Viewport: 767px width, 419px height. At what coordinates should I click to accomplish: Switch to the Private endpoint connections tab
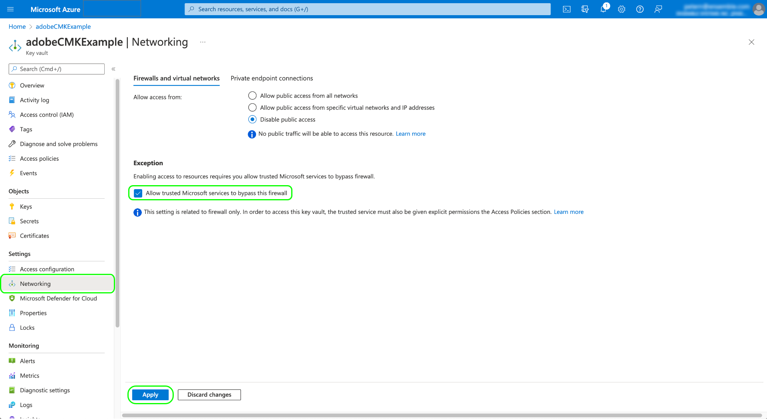(272, 78)
